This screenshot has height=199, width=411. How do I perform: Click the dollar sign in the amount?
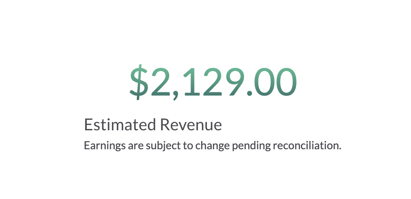coord(139,82)
